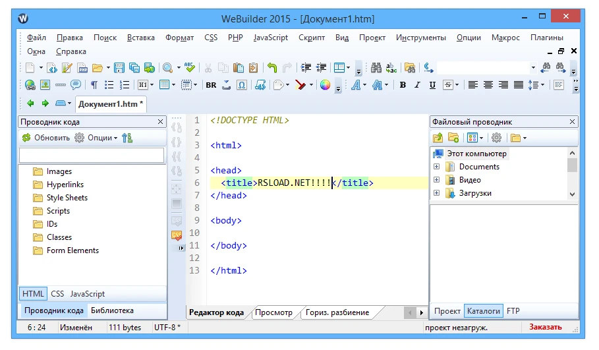
Task: Expand the Documents folder tree node
Action: 436,167
